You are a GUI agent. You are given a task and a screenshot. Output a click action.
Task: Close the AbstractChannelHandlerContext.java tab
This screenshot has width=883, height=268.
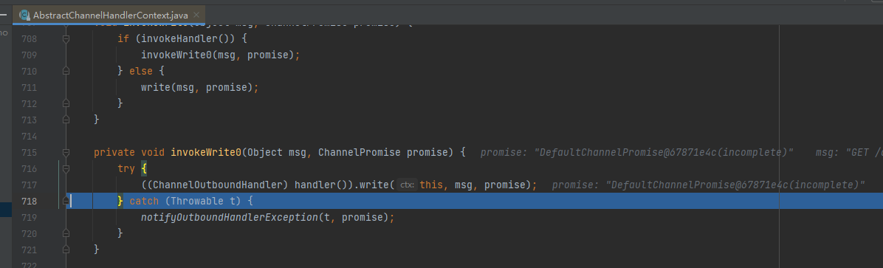(196, 16)
